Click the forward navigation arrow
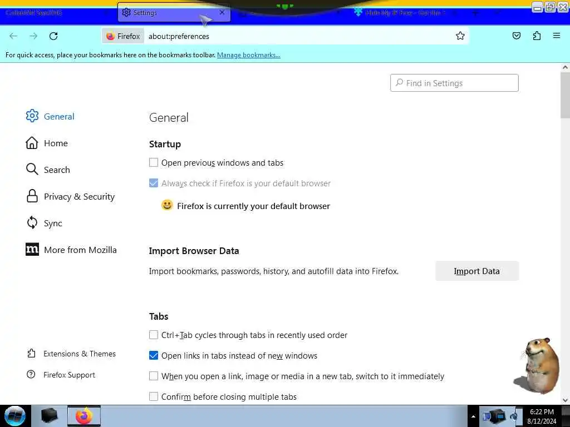Viewport: 570px width, 427px height. (33, 36)
